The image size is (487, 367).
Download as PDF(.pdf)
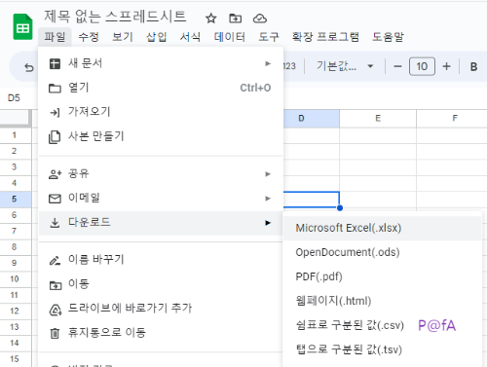382,276
